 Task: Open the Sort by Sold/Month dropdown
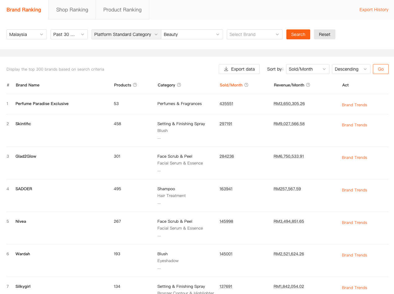point(307,69)
